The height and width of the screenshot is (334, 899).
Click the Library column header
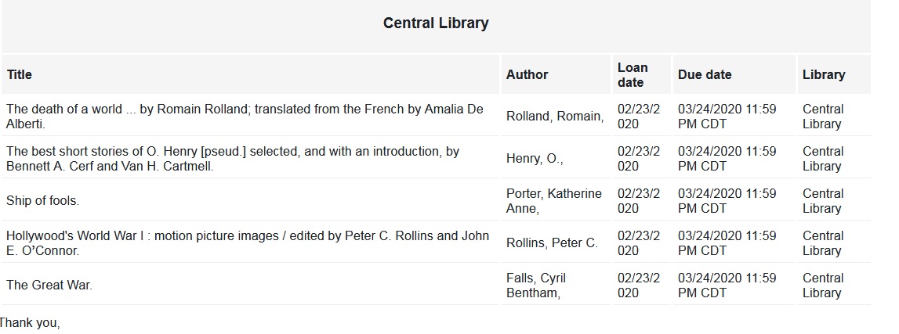click(823, 75)
